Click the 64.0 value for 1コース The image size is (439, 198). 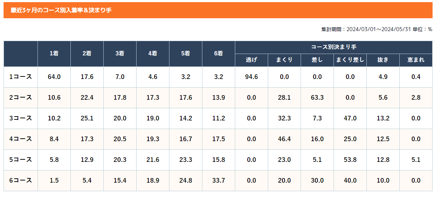click(54, 77)
